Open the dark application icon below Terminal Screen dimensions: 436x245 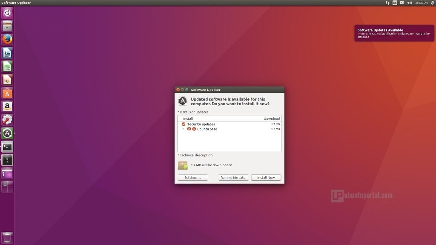click(x=7, y=160)
